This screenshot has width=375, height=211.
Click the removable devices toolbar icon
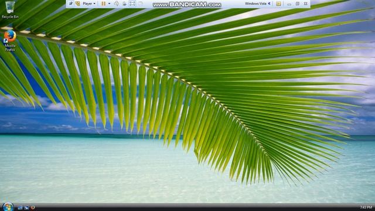[124, 4]
